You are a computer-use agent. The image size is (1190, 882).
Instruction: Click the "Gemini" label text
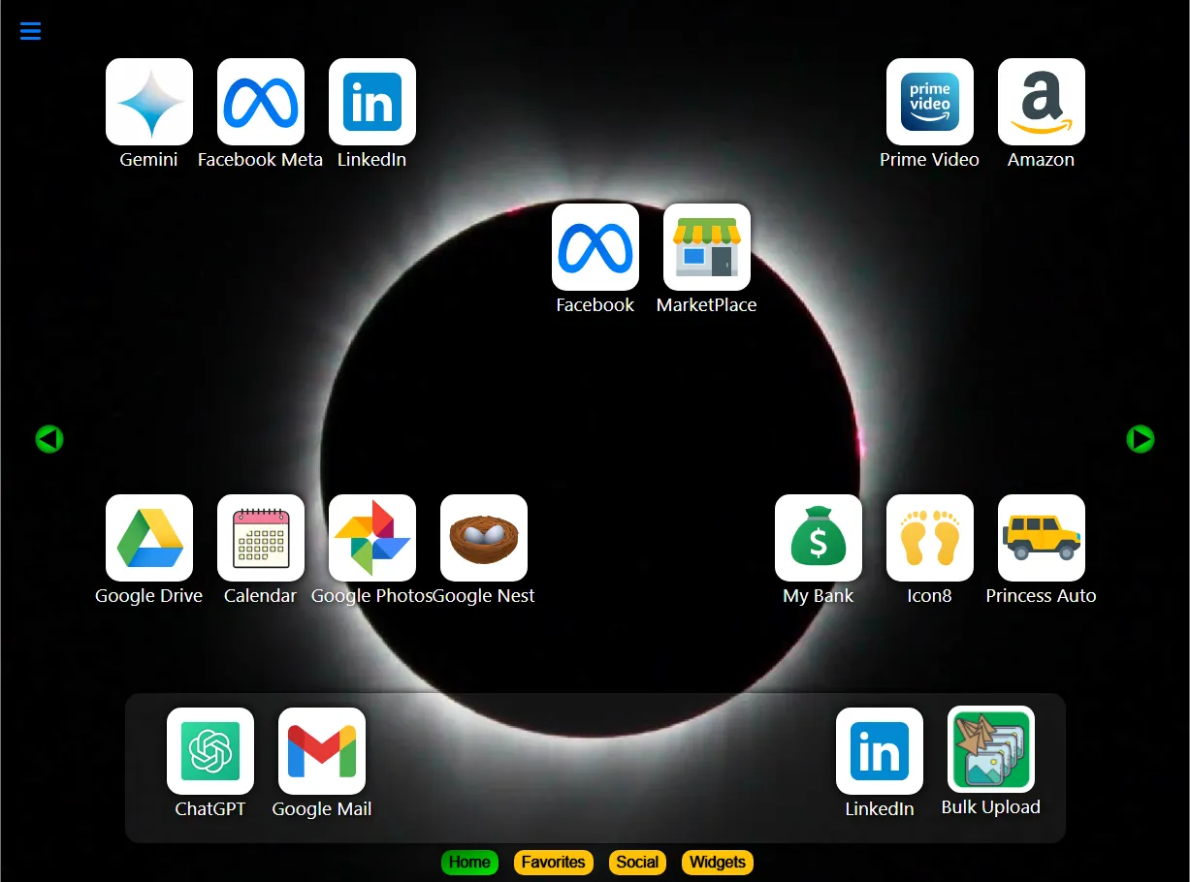point(149,160)
